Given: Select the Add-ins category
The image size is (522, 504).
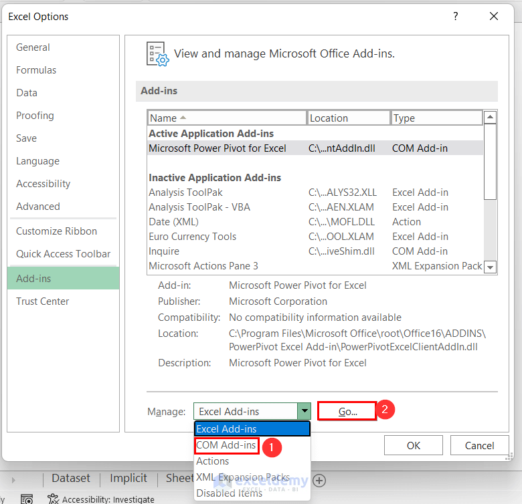Looking at the screenshot, I should [63, 278].
